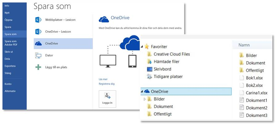Select Skrivbord in the navigation pane
277x125 pixels.
point(162,69)
